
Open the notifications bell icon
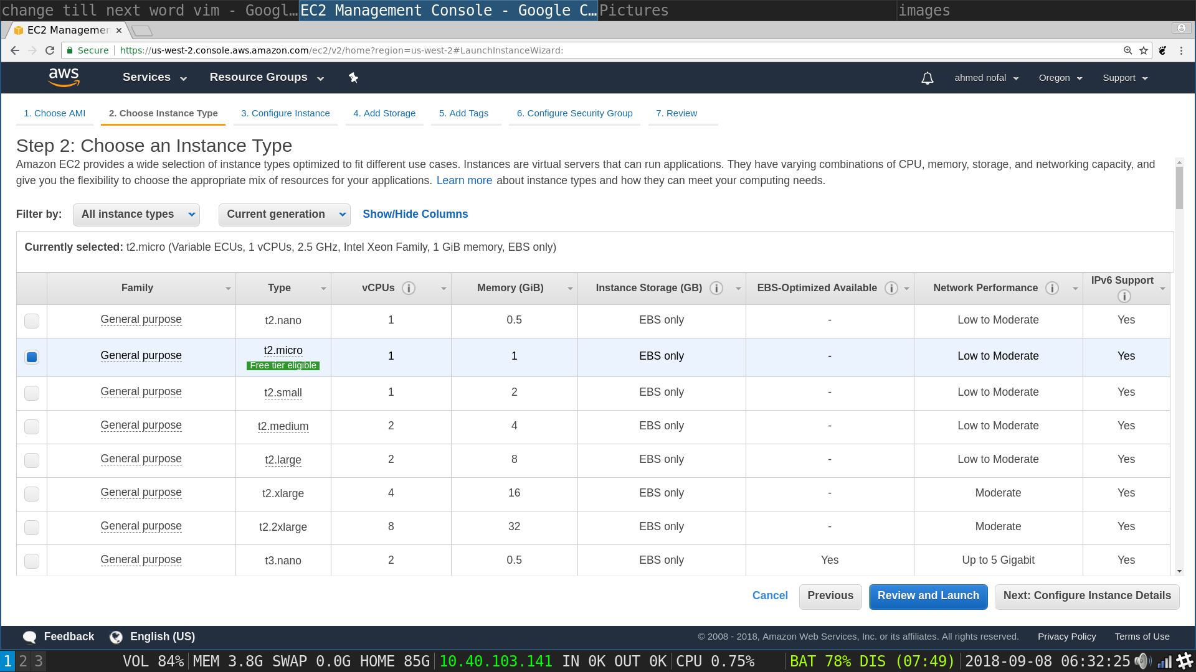coord(927,78)
